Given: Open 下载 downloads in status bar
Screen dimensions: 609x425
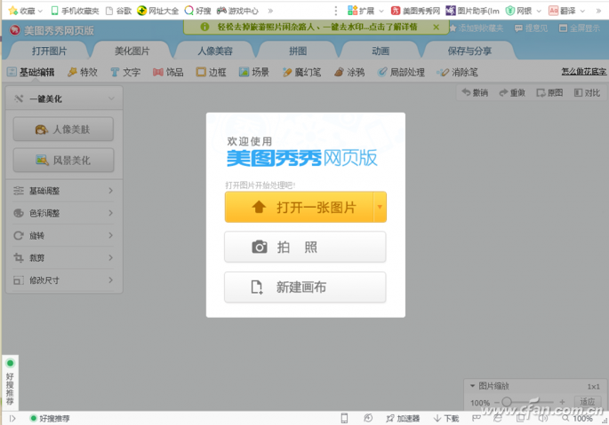Looking at the screenshot, I should [446, 419].
